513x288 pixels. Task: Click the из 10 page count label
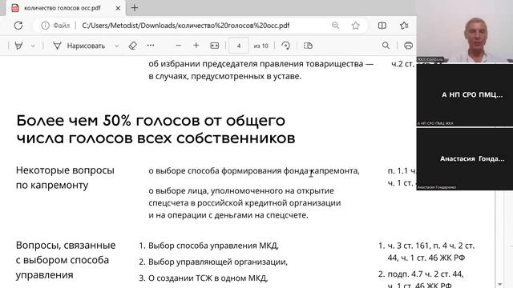261,46
